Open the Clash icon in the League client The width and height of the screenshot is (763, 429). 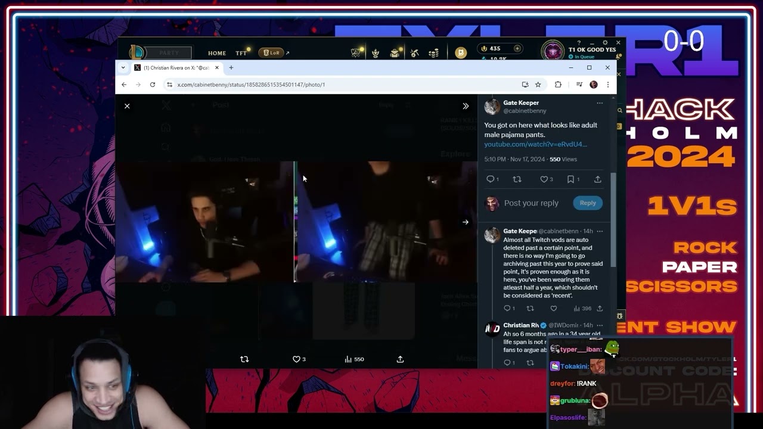click(x=356, y=53)
